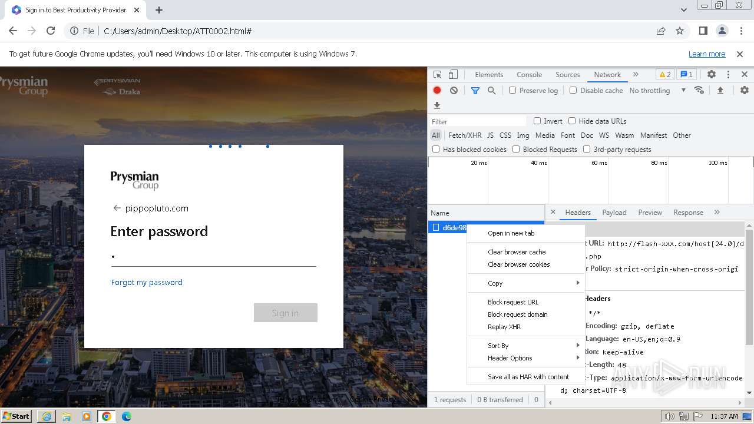This screenshot has height=424, width=754.
Task: Stop recording network log
Action: 437,91
